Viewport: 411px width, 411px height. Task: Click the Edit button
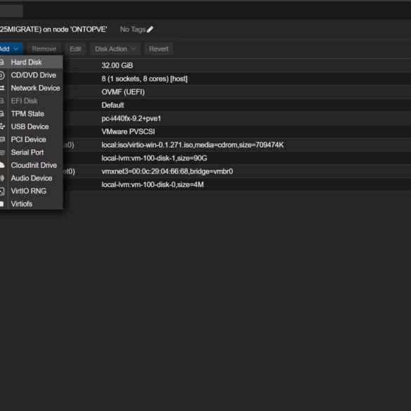tap(75, 49)
